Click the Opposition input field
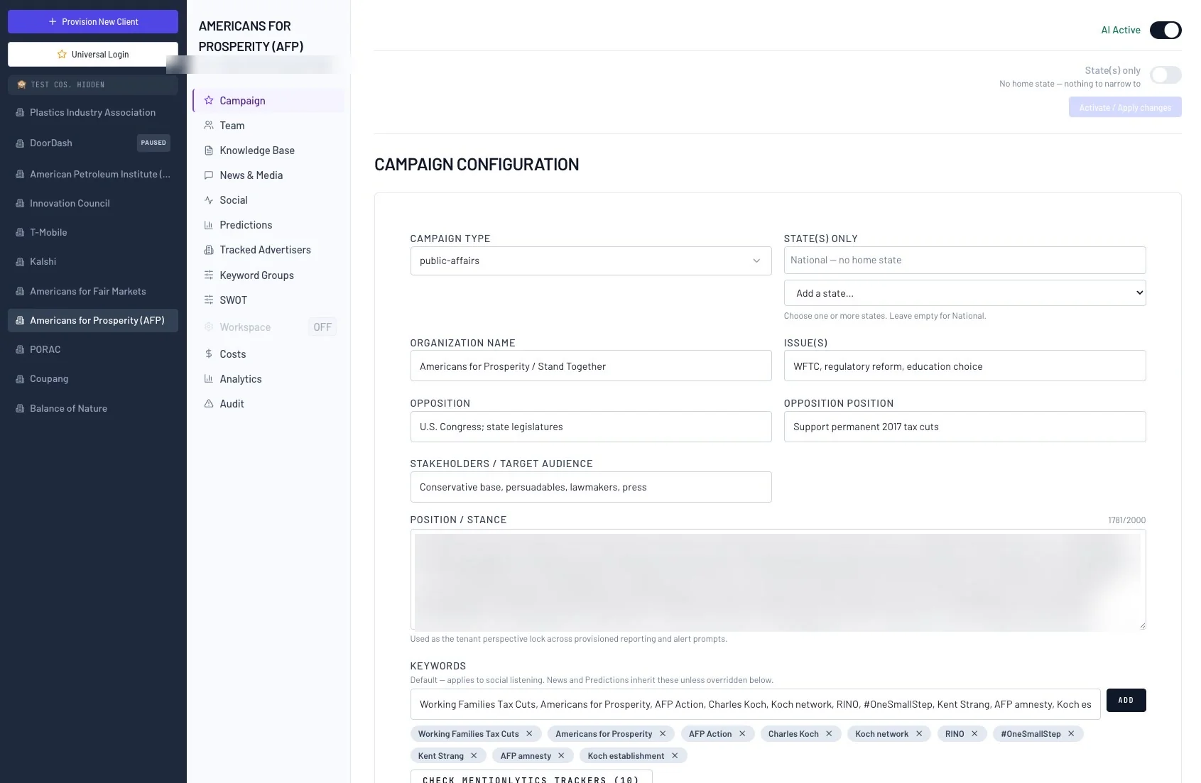 coord(591,427)
